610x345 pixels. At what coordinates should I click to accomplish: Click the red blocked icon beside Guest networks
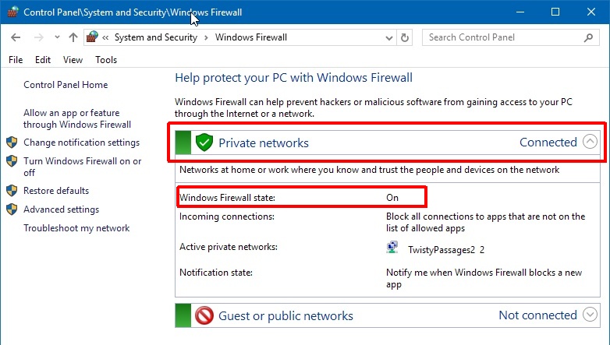click(204, 315)
